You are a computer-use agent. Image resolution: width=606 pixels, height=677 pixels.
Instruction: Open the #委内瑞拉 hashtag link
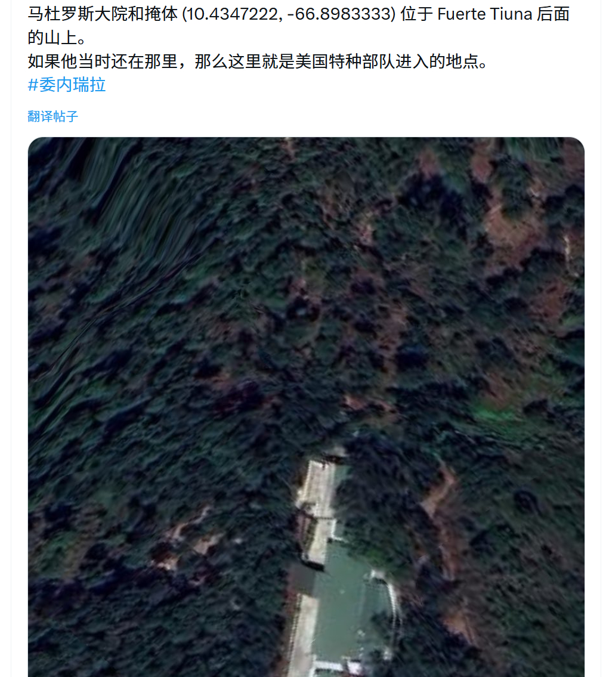66,85
